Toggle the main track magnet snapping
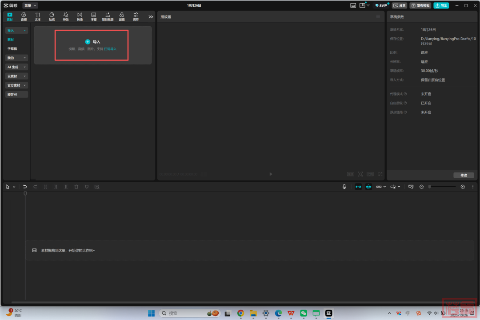The image size is (480, 320). [358, 187]
